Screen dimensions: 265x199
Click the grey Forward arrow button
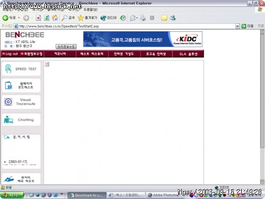(26, 18)
